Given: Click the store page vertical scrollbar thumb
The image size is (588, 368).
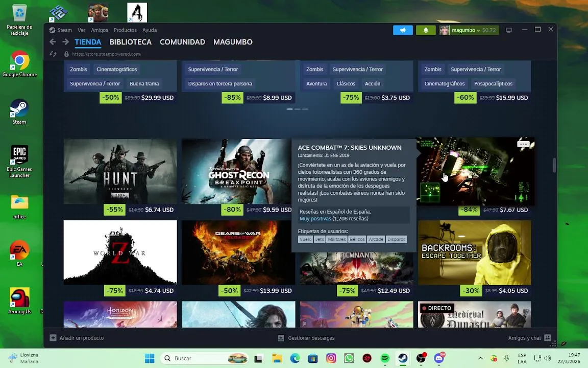Looking at the screenshot, I should pyautogui.click(x=554, y=165).
